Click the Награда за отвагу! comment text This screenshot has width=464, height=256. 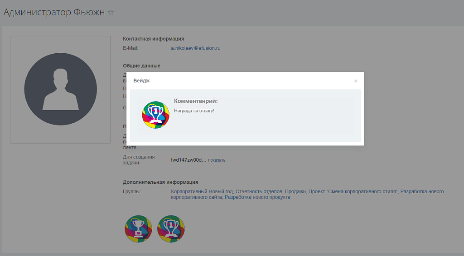(194, 111)
